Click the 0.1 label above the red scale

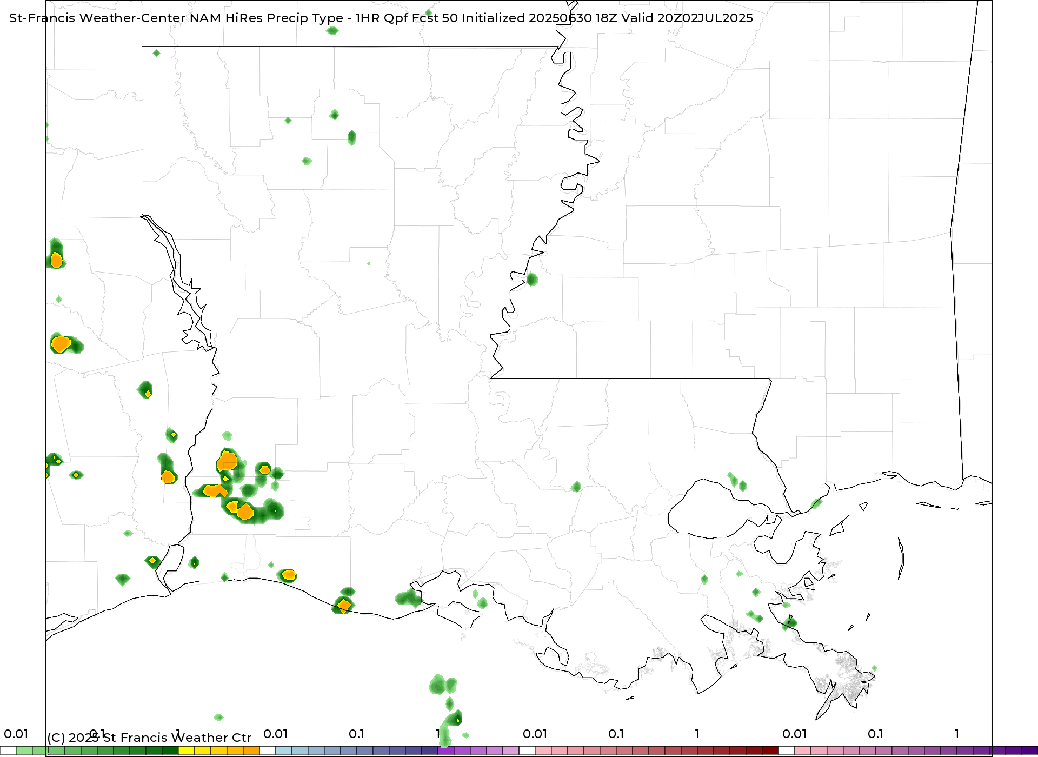[616, 734]
